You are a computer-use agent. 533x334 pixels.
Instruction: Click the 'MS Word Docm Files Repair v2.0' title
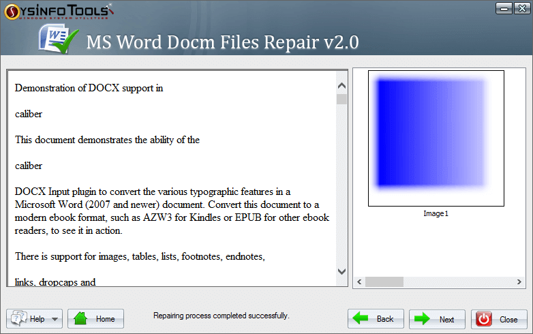click(222, 42)
